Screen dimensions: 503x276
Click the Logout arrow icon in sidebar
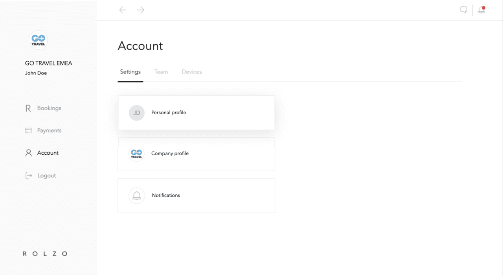tap(28, 176)
